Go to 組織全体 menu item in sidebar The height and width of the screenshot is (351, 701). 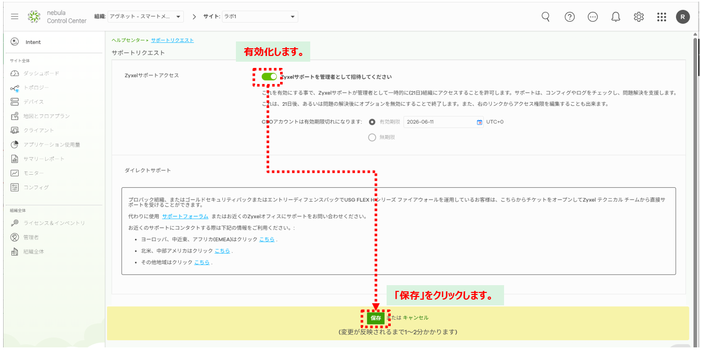(34, 251)
